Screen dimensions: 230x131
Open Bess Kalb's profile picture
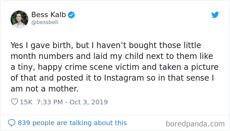pos(19,19)
